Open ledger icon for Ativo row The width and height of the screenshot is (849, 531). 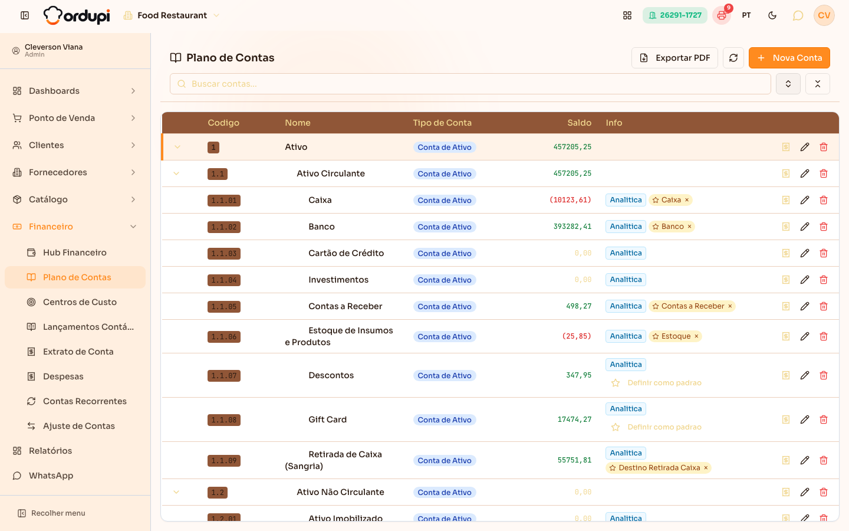pyautogui.click(x=786, y=147)
